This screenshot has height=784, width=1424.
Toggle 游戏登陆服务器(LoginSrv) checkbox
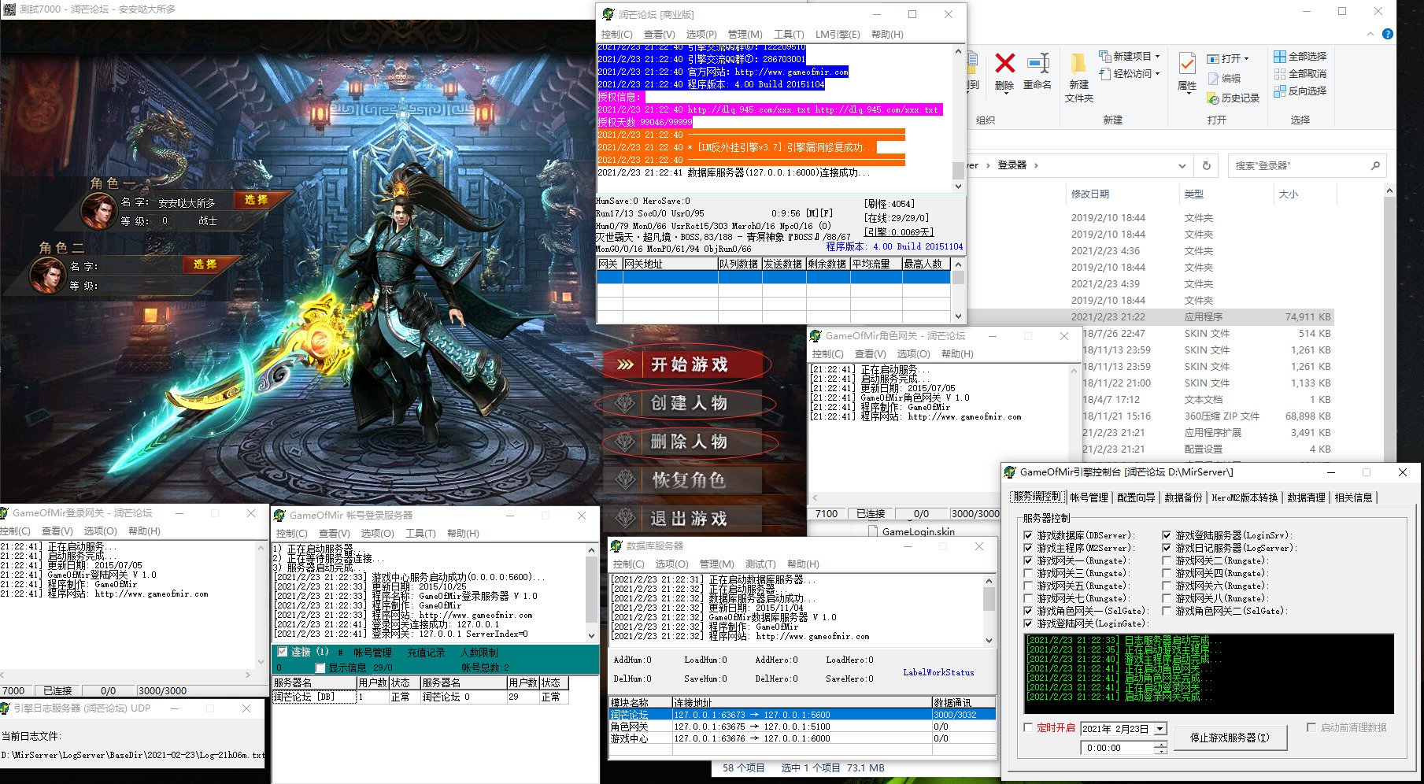coord(1167,535)
